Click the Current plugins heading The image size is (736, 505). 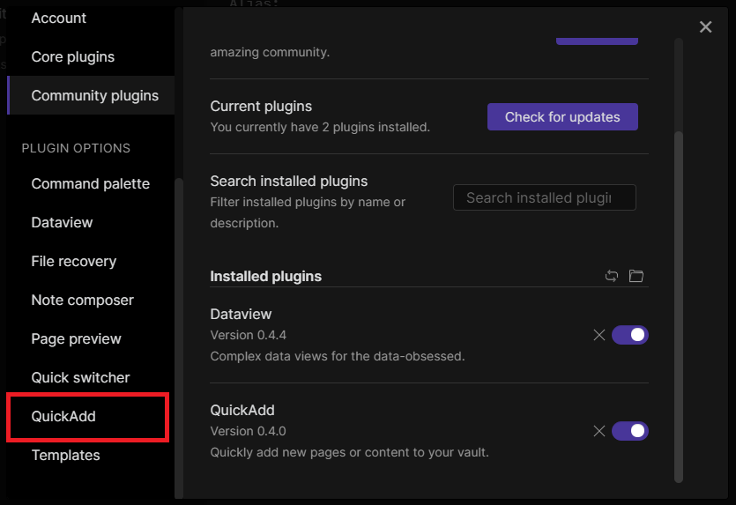[261, 106]
